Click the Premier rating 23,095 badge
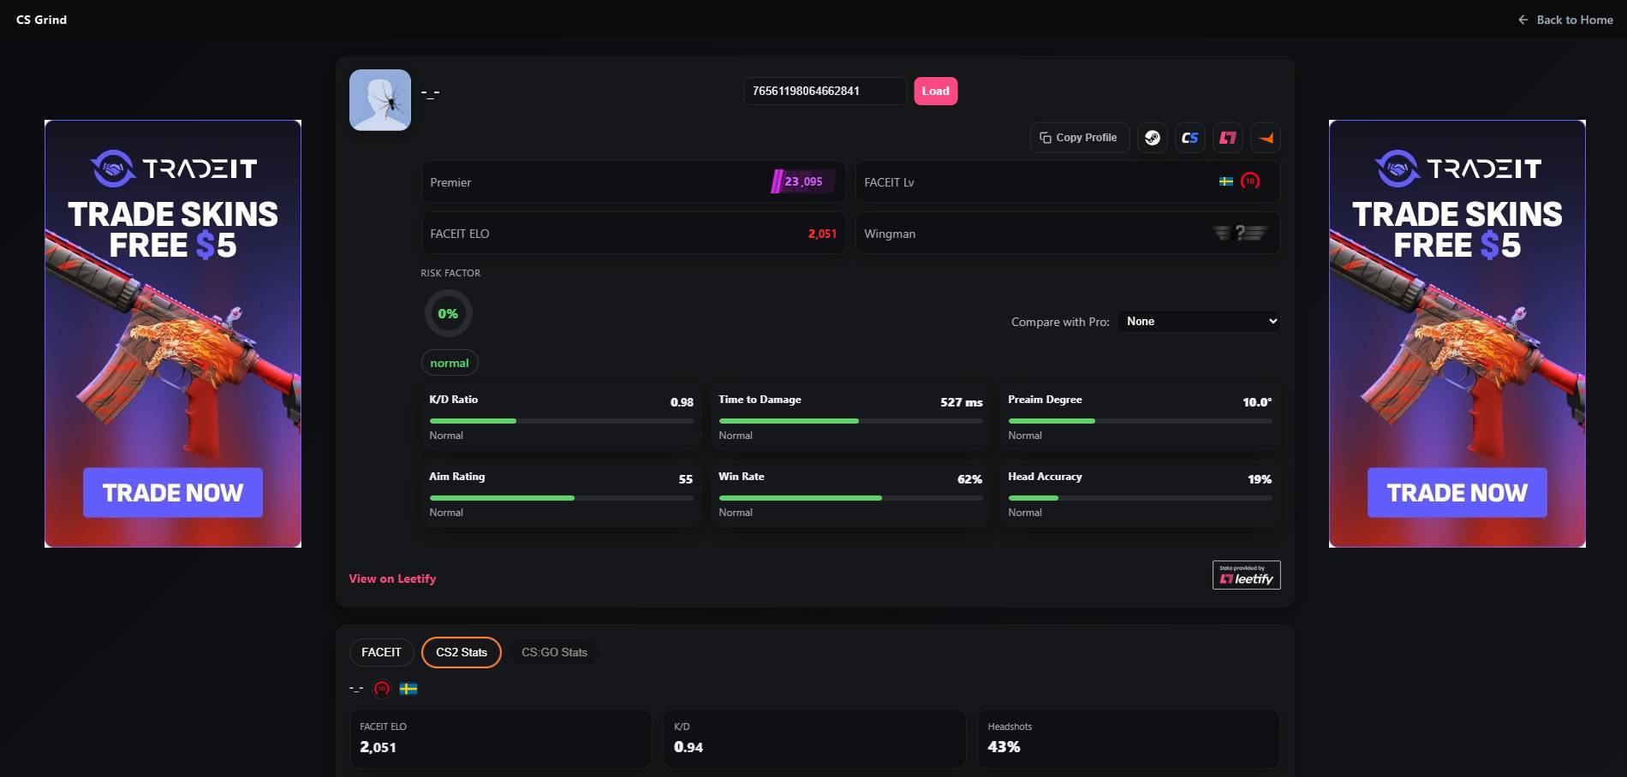Image resolution: width=1627 pixels, height=777 pixels. 802,181
